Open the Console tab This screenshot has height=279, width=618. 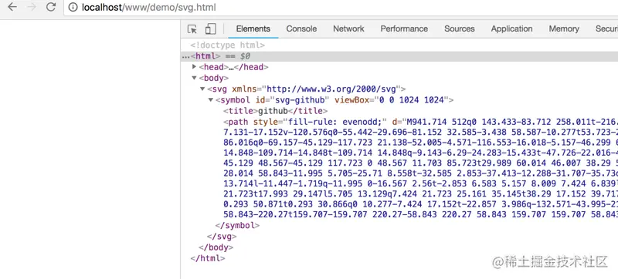tap(301, 29)
